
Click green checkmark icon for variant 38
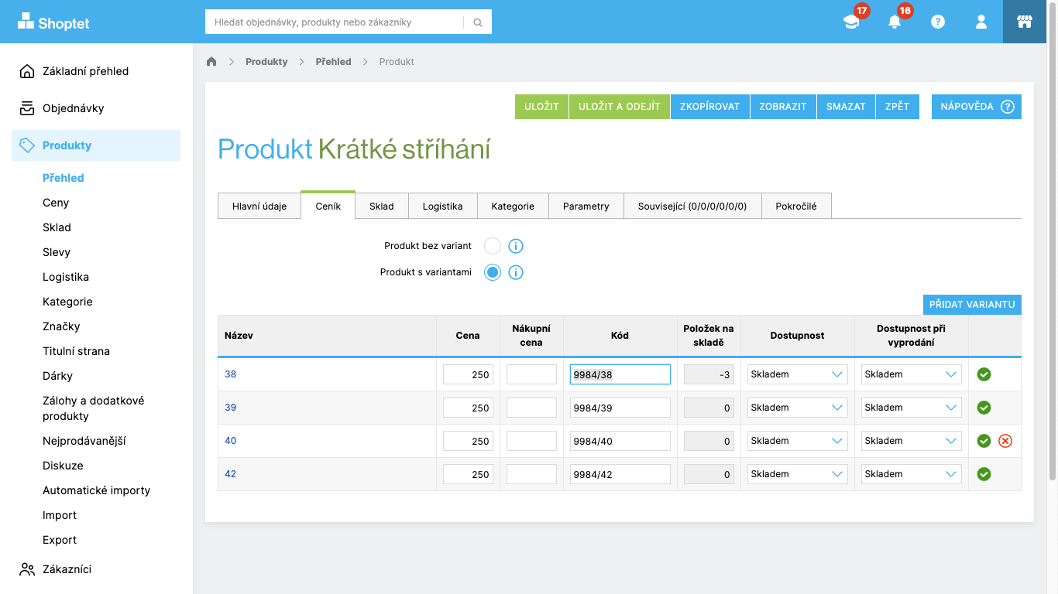(984, 374)
